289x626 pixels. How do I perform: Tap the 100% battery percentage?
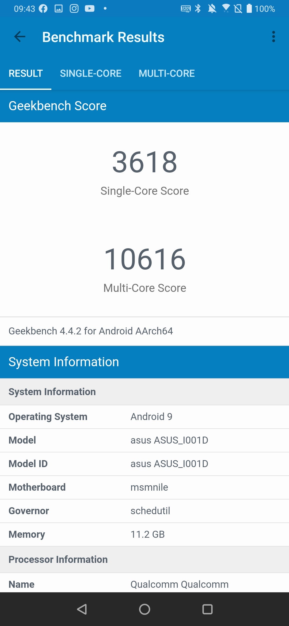(265, 9)
